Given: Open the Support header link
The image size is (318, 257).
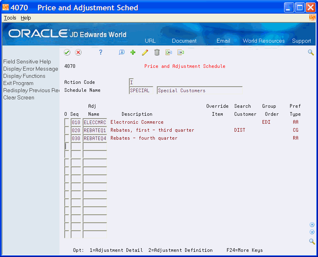Looking at the screenshot, I should pyautogui.click(x=301, y=41).
